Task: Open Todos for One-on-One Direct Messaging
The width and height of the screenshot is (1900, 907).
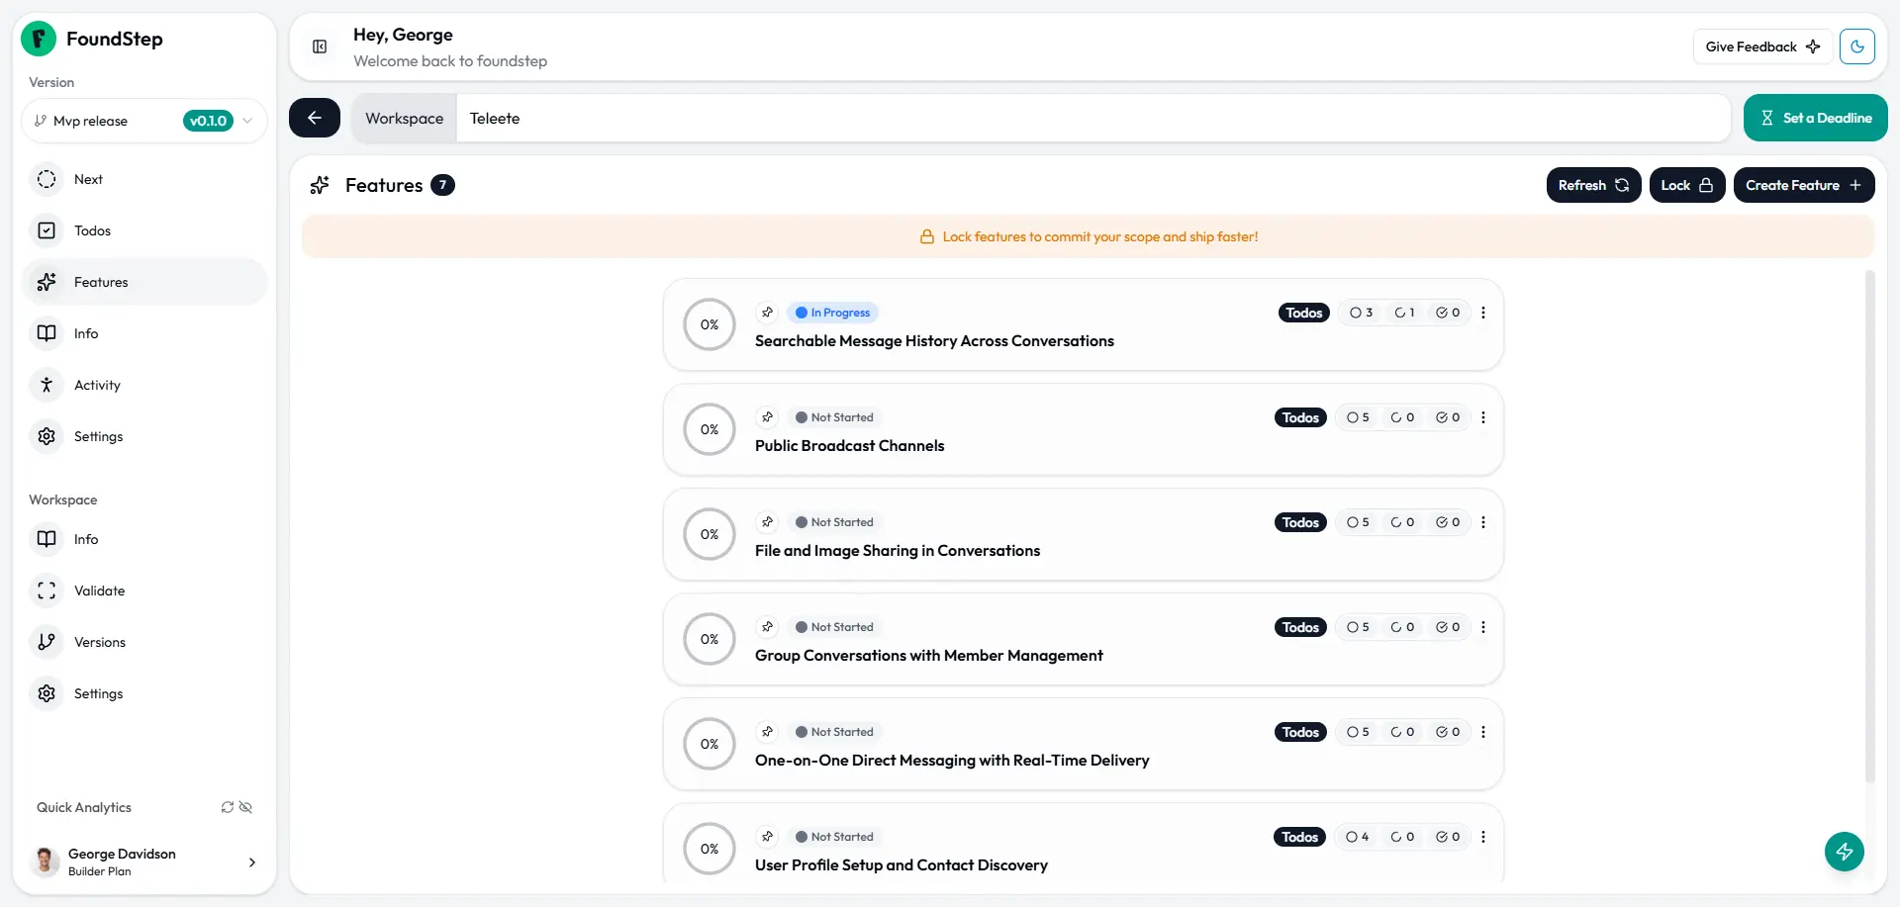Action: (x=1300, y=732)
